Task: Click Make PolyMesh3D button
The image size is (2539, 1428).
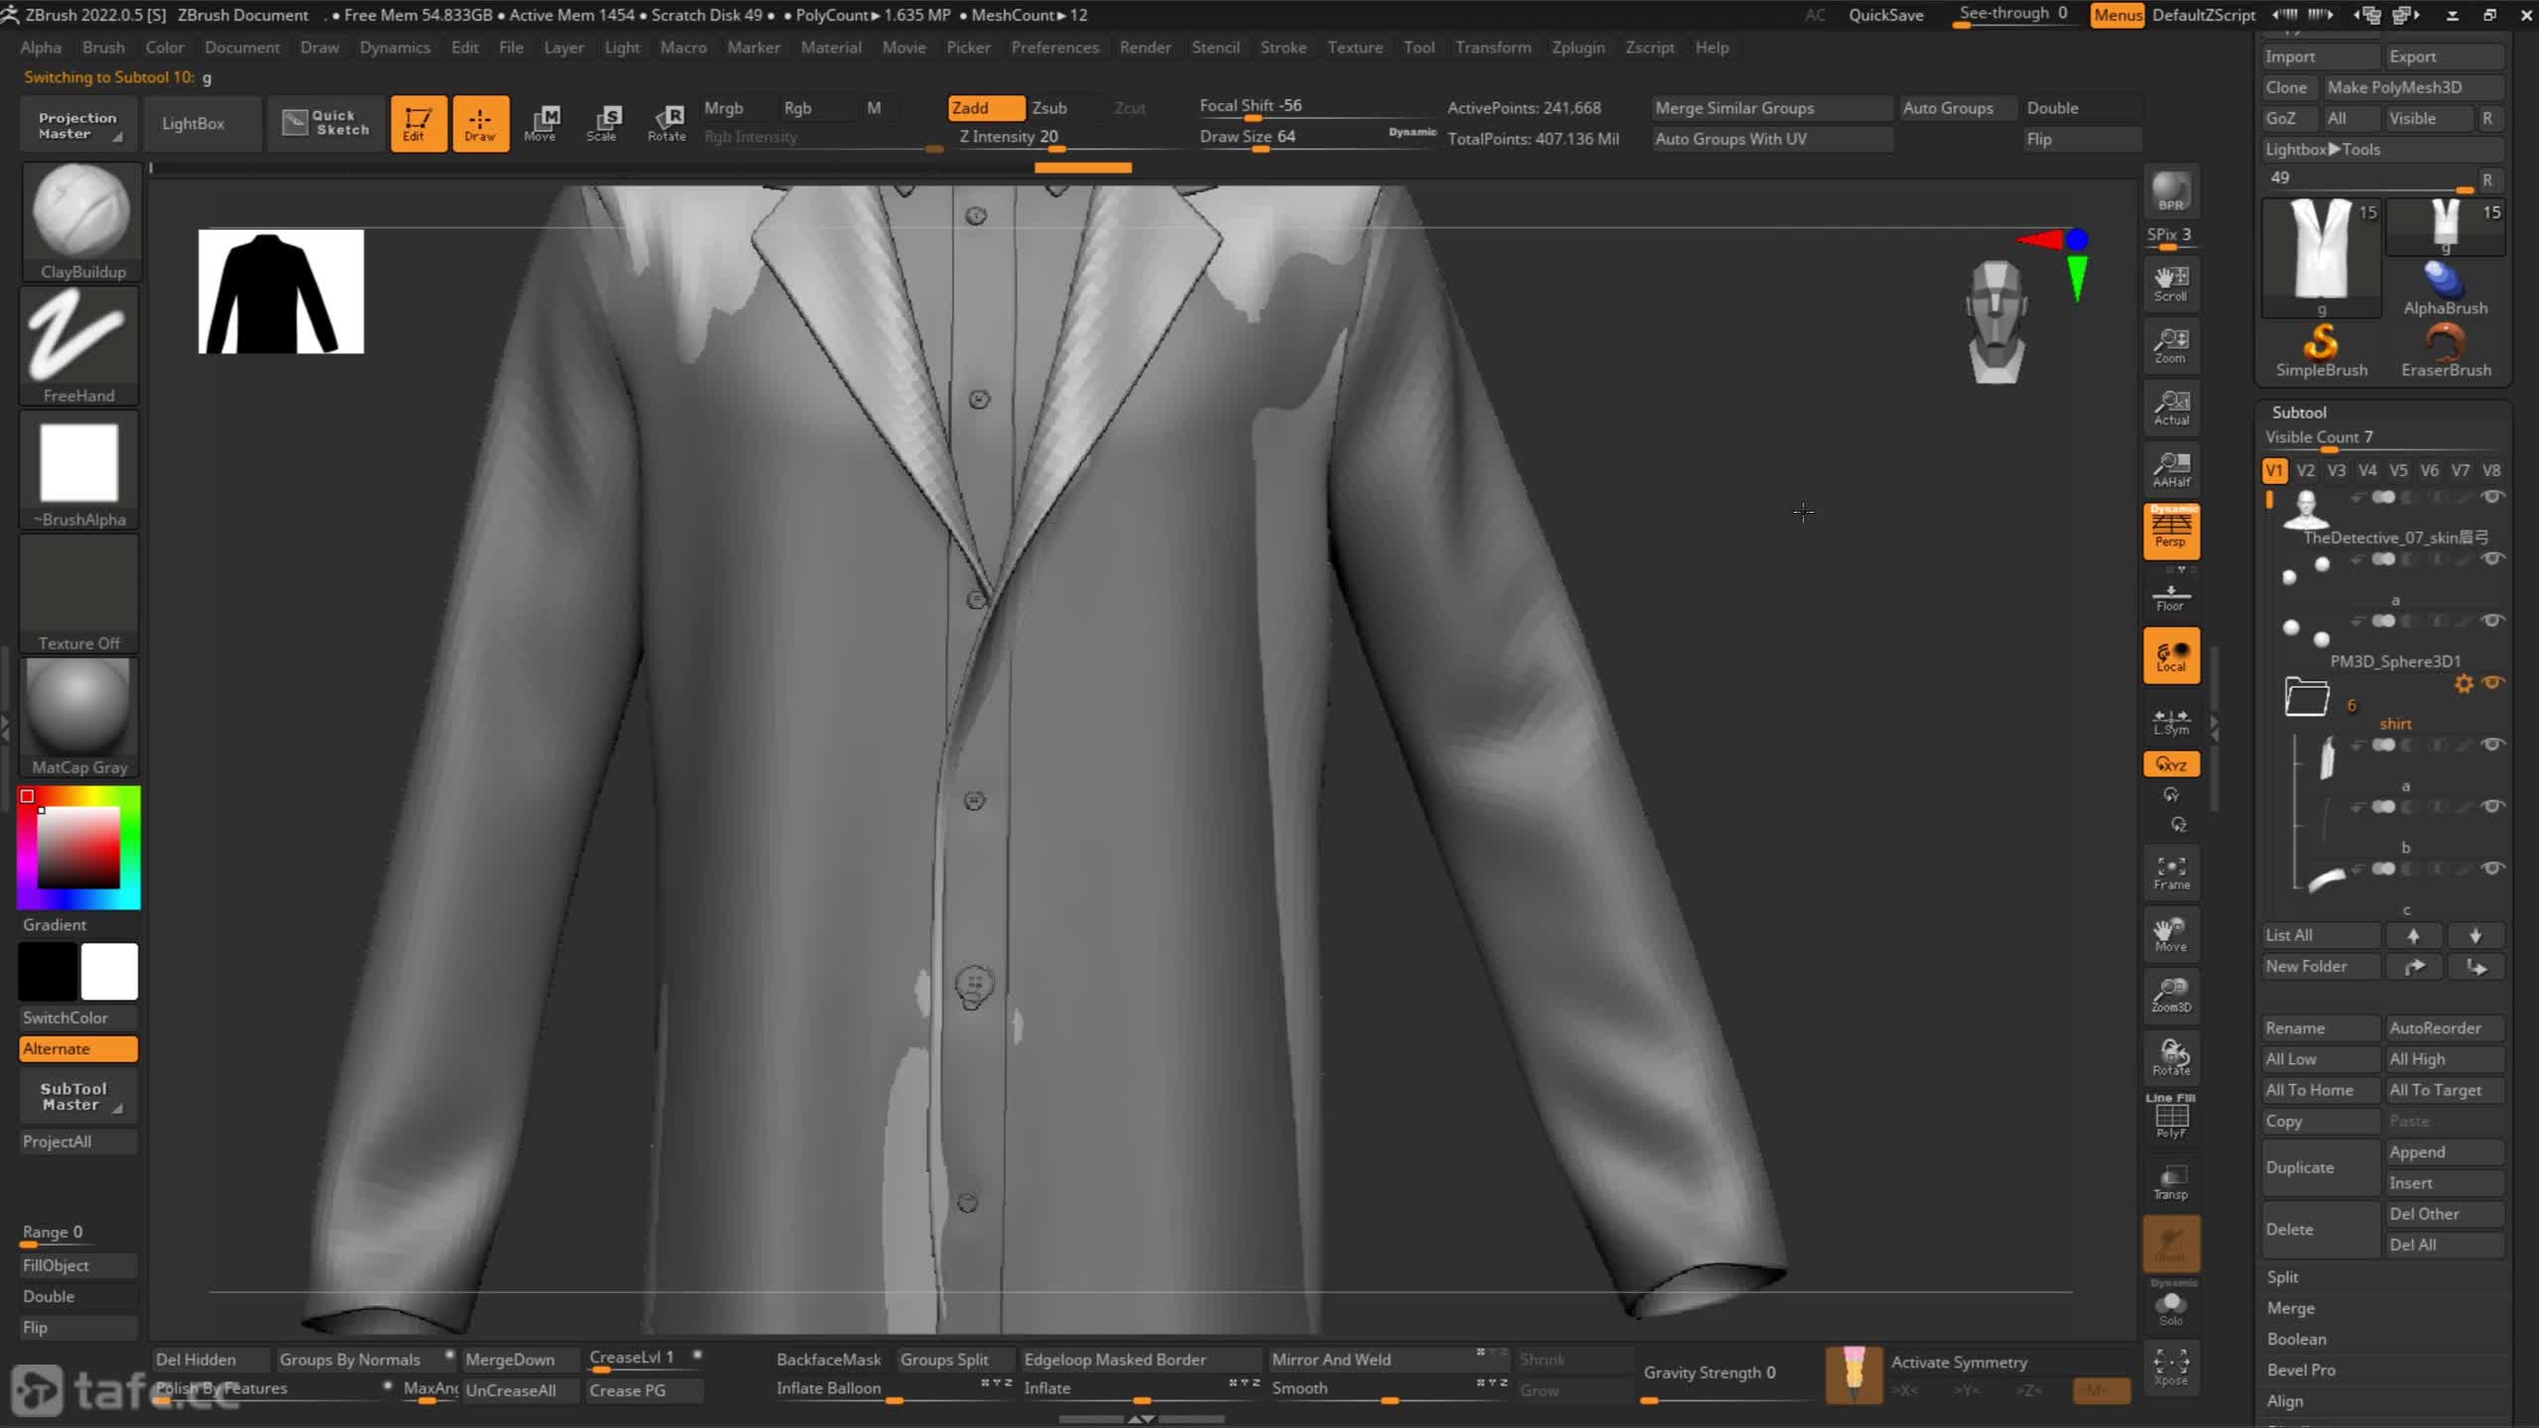Action: click(2414, 87)
